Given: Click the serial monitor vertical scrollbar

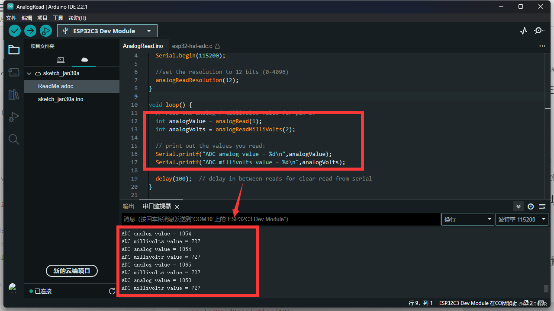Looking at the screenshot, I should click(x=546, y=289).
